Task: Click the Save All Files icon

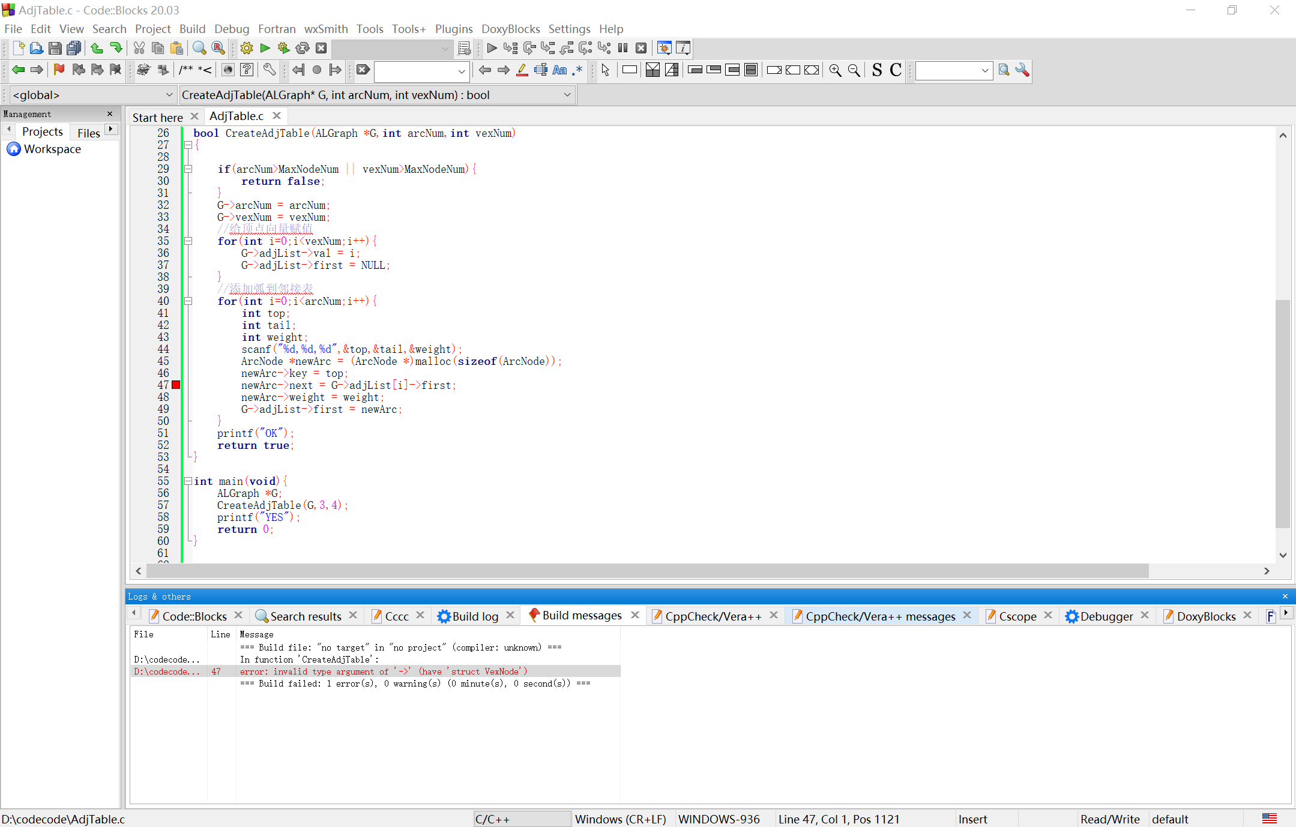Action: 74,49
